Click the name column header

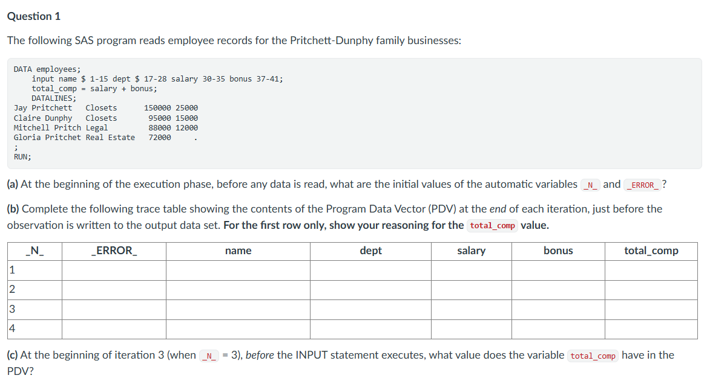pyautogui.click(x=238, y=251)
